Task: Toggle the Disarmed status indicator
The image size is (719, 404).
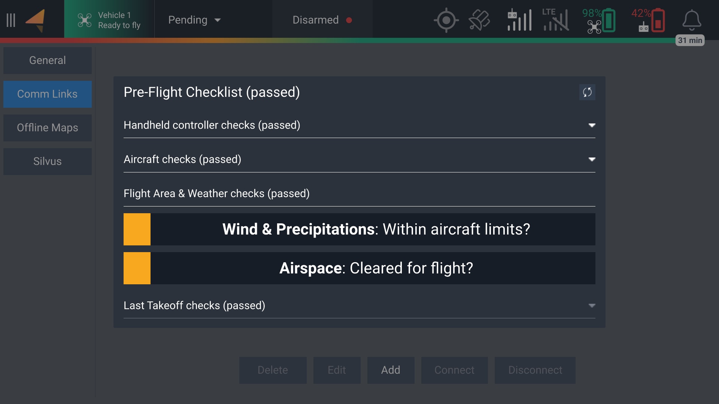Action: 322,20
